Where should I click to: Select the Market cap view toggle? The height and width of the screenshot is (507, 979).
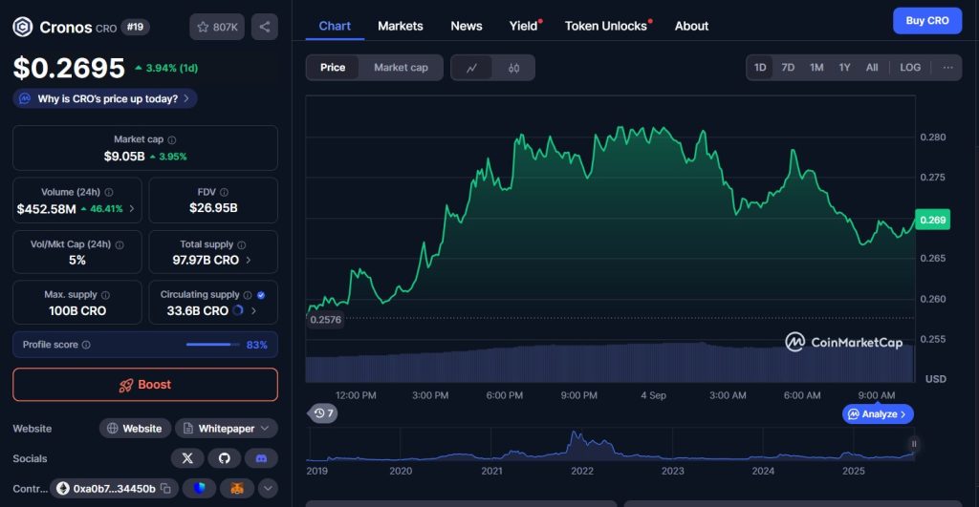coord(401,68)
